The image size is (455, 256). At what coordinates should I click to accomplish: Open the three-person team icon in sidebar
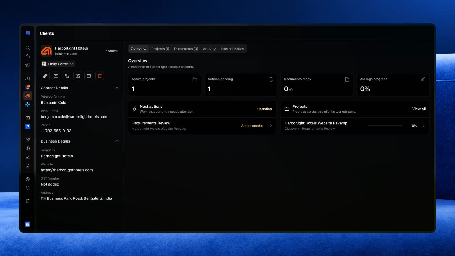pos(28,140)
